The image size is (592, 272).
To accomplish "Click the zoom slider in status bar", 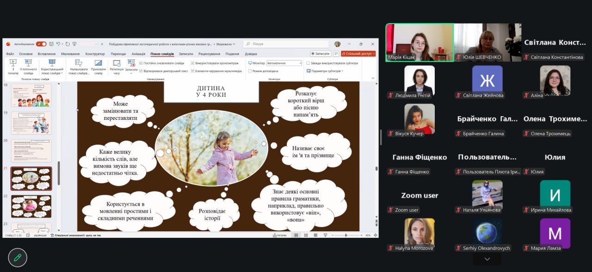I will pyautogui.click(x=346, y=235).
